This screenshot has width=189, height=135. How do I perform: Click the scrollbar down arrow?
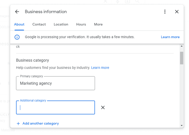tap(182, 125)
